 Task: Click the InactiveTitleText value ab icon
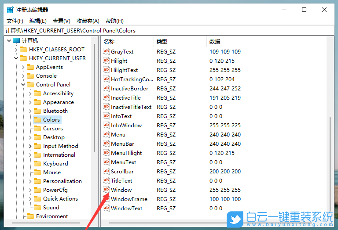(106, 107)
